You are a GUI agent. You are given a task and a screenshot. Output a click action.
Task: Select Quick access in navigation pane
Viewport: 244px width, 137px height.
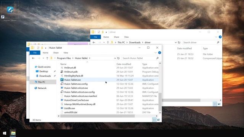[44, 67]
